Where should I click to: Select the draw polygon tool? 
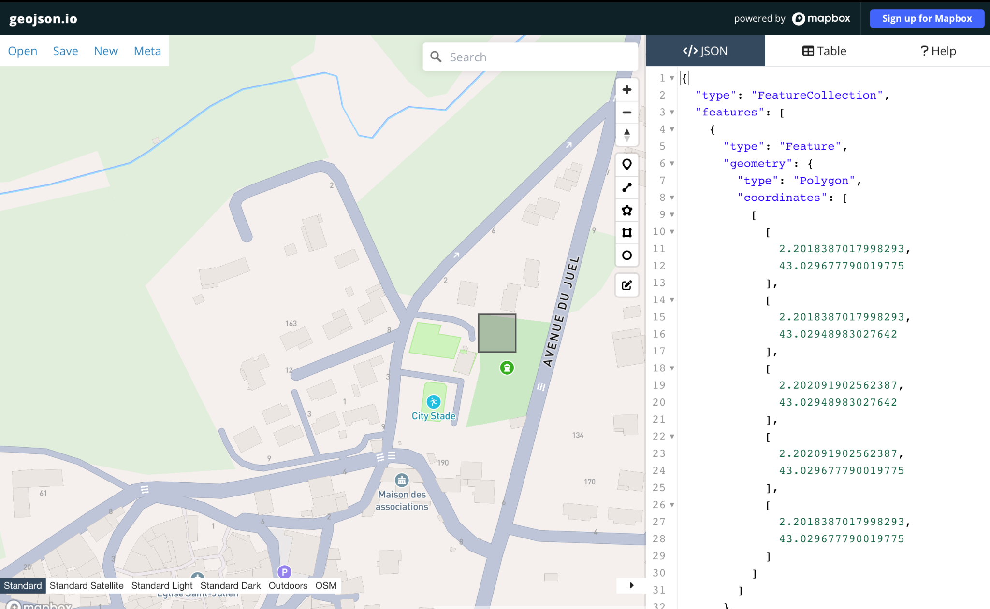click(626, 210)
